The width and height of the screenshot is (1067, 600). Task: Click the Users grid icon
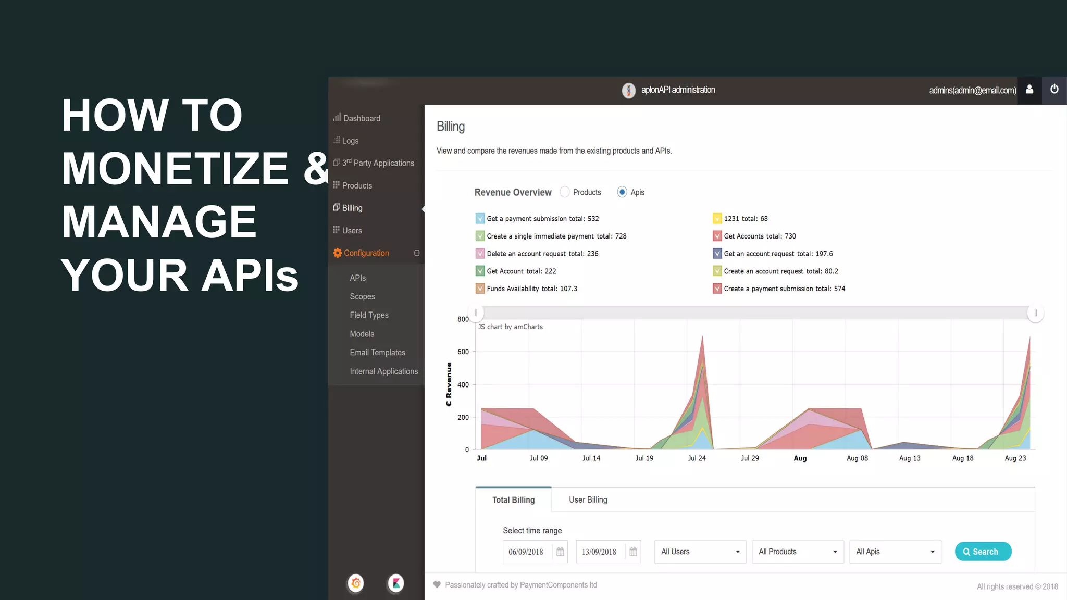coord(337,230)
